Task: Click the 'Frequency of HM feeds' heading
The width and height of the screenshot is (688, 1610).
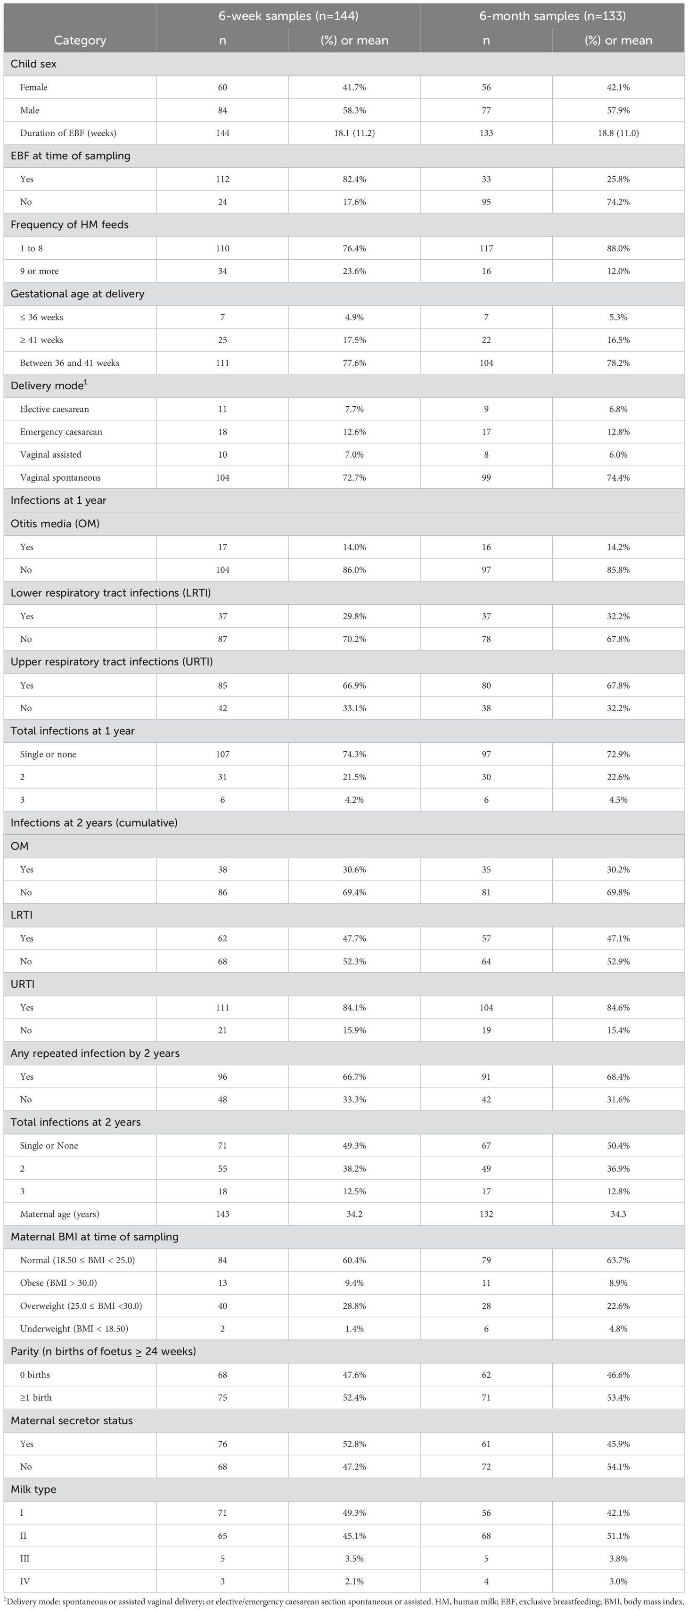Action: coord(69,225)
